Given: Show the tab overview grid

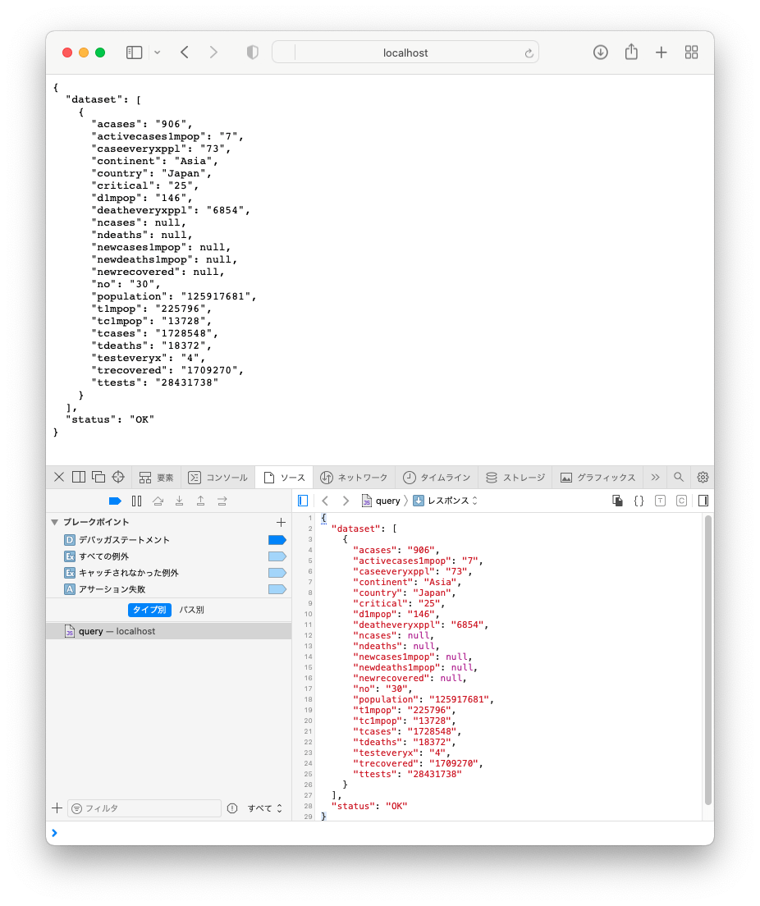Looking at the screenshot, I should (691, 53).
